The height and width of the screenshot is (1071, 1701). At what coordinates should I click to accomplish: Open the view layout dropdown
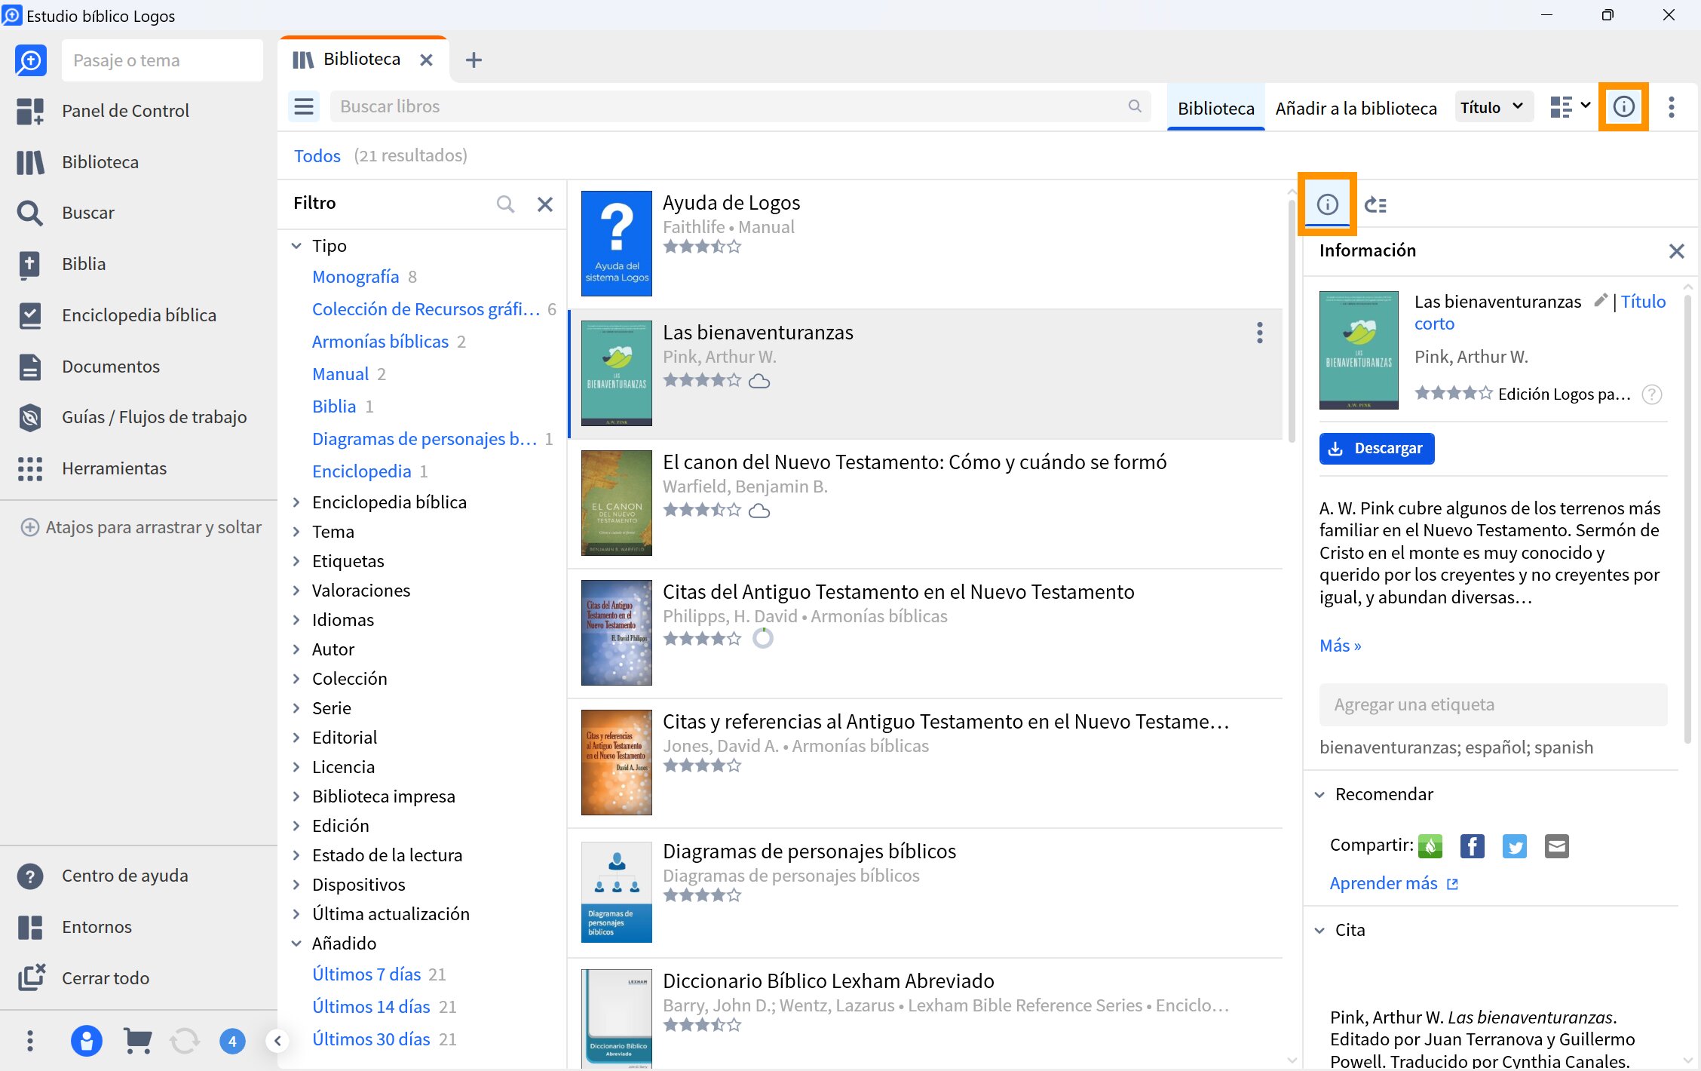coord(1569,107)
